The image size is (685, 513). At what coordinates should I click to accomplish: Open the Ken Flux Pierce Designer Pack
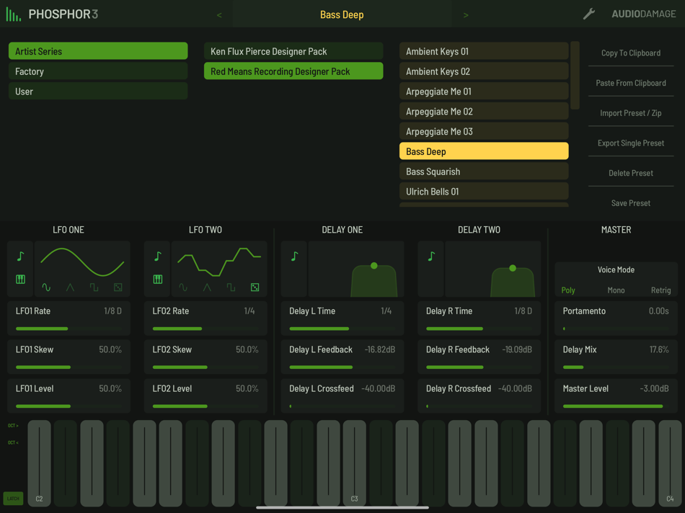tap(293, 51)
